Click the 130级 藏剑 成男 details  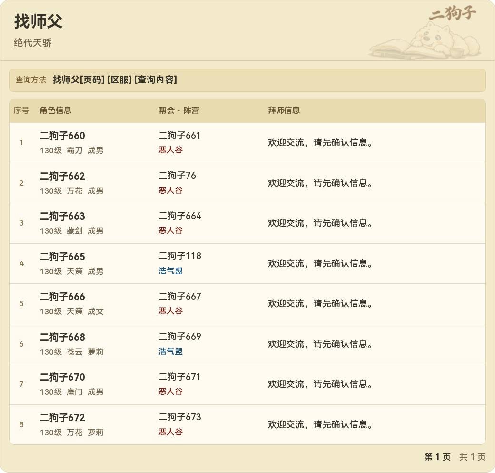point(72,231)
